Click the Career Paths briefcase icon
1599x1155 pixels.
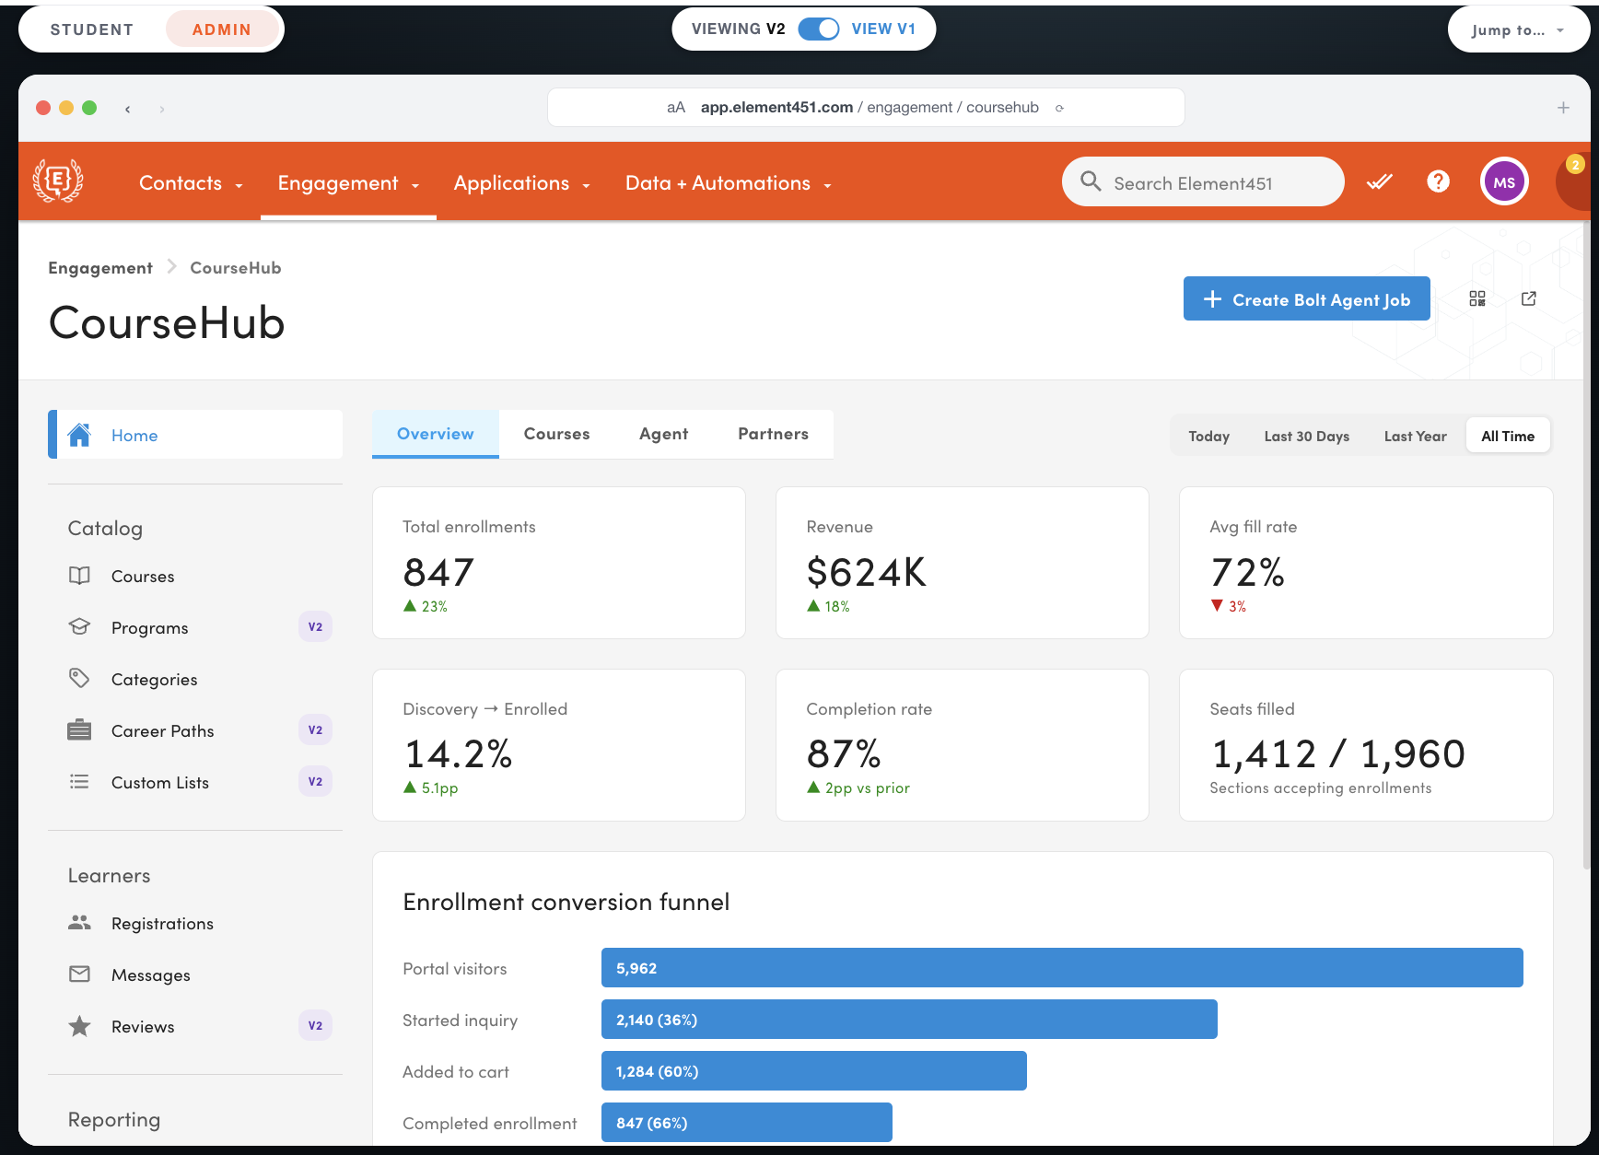click(79, 730)
